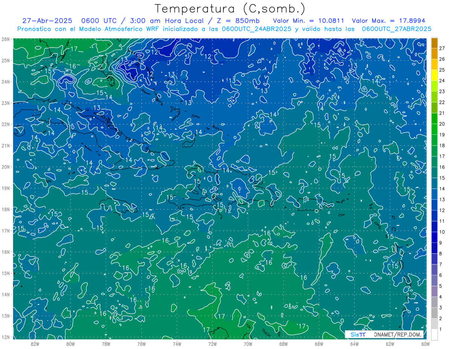Click color scale label '25'
The width and height of the screenshot is (452, 349).
point(442,70)
